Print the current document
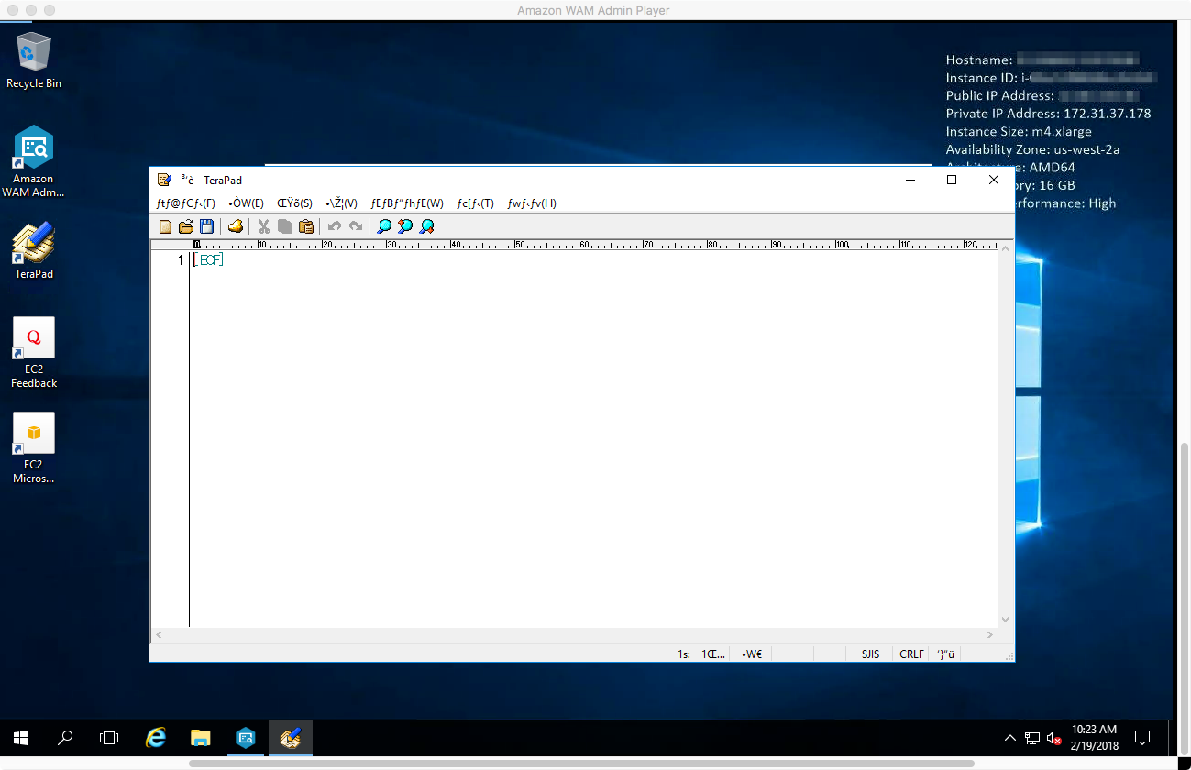 coord(236,226)
